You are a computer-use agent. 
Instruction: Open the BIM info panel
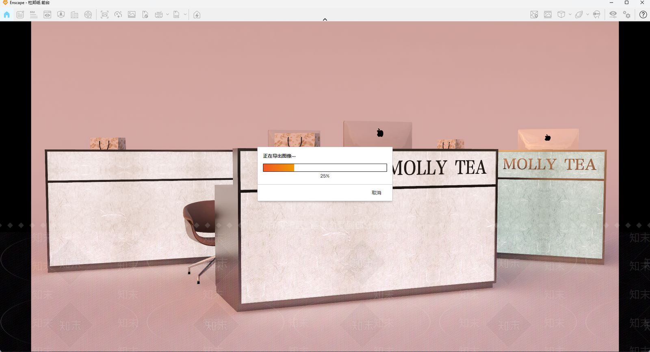(34, 15)
